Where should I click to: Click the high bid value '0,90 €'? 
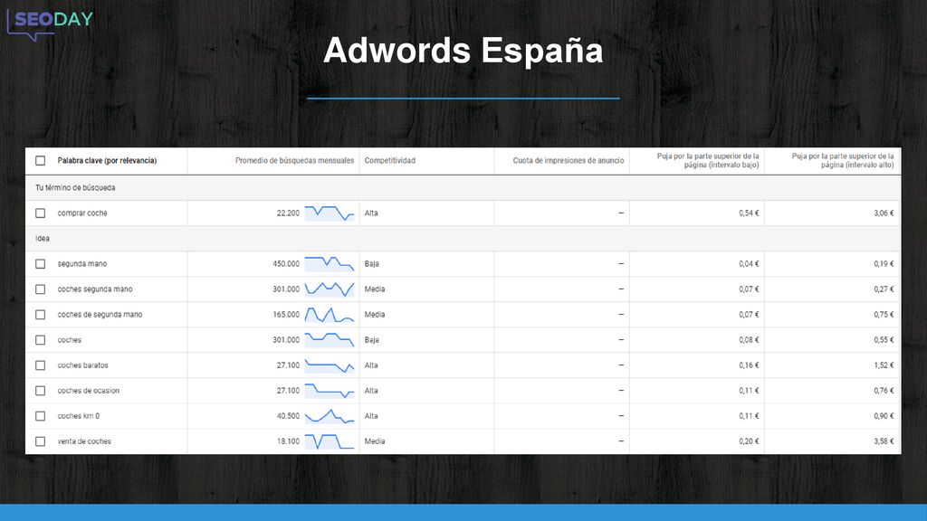pos(884,416)
